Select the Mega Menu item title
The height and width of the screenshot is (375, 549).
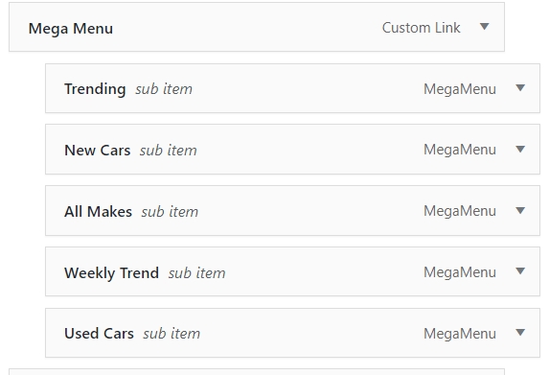[71, 29]
